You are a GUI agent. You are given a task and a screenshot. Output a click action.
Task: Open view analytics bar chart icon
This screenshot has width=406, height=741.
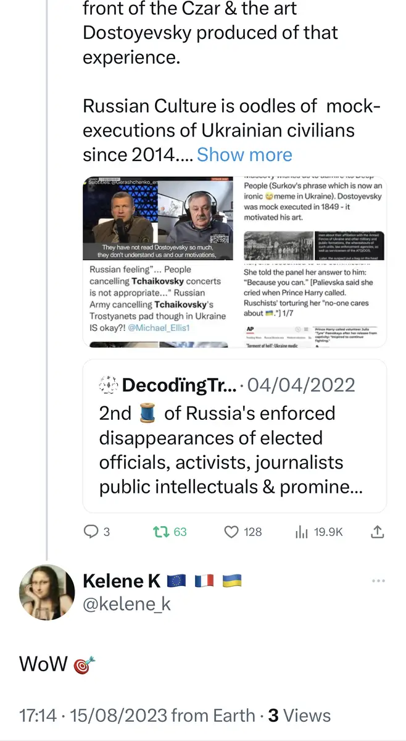pyautogui.click(x=302, y=531)
